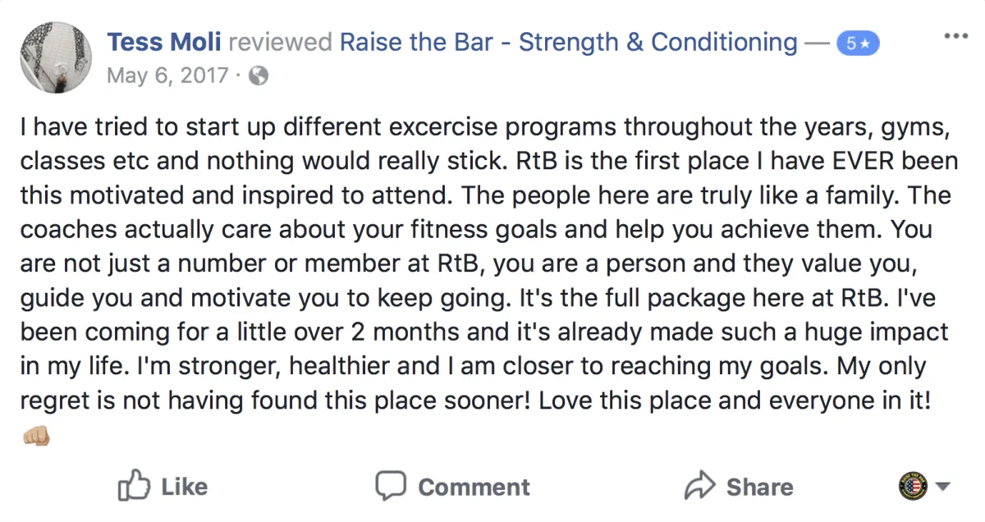
Task: Click the word "reviewed" in the header
Action: (x=281, y=43)
